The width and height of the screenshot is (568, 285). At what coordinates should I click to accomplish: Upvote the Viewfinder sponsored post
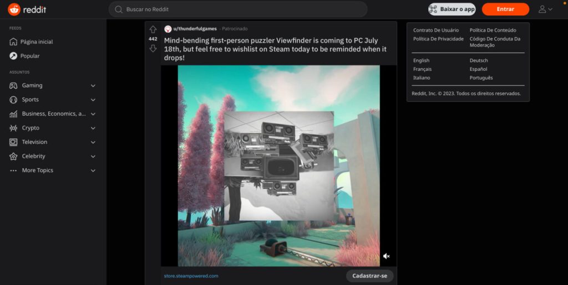(x=153, y=29)
